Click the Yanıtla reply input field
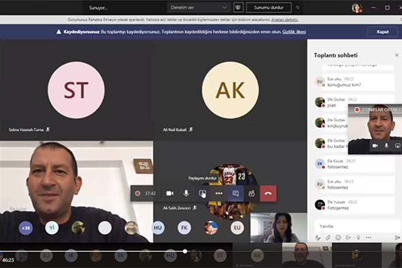 [x=357, y=227]
